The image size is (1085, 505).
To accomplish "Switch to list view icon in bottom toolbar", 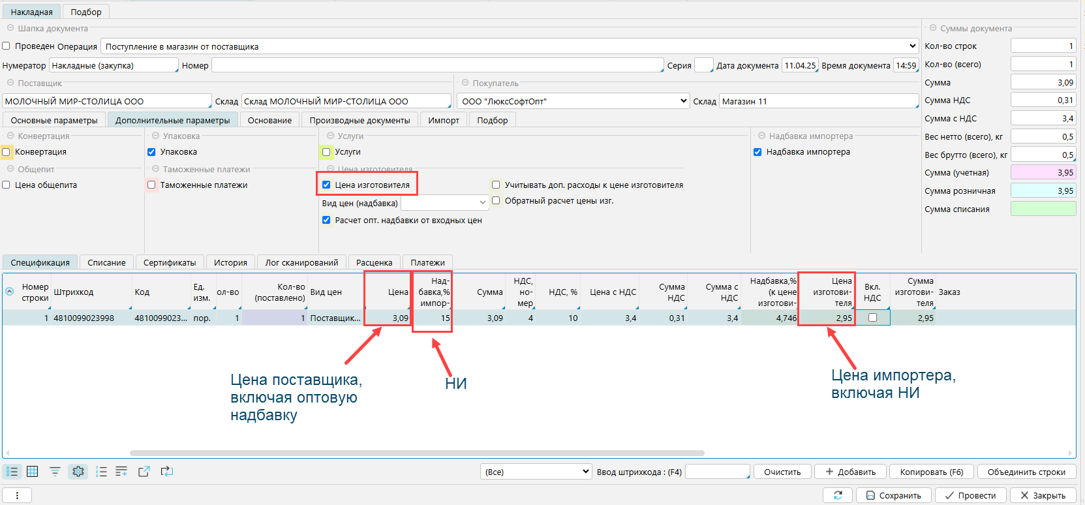I will (12, 472).
